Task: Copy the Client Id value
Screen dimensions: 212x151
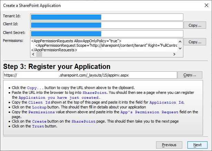Action: point(195,25)
